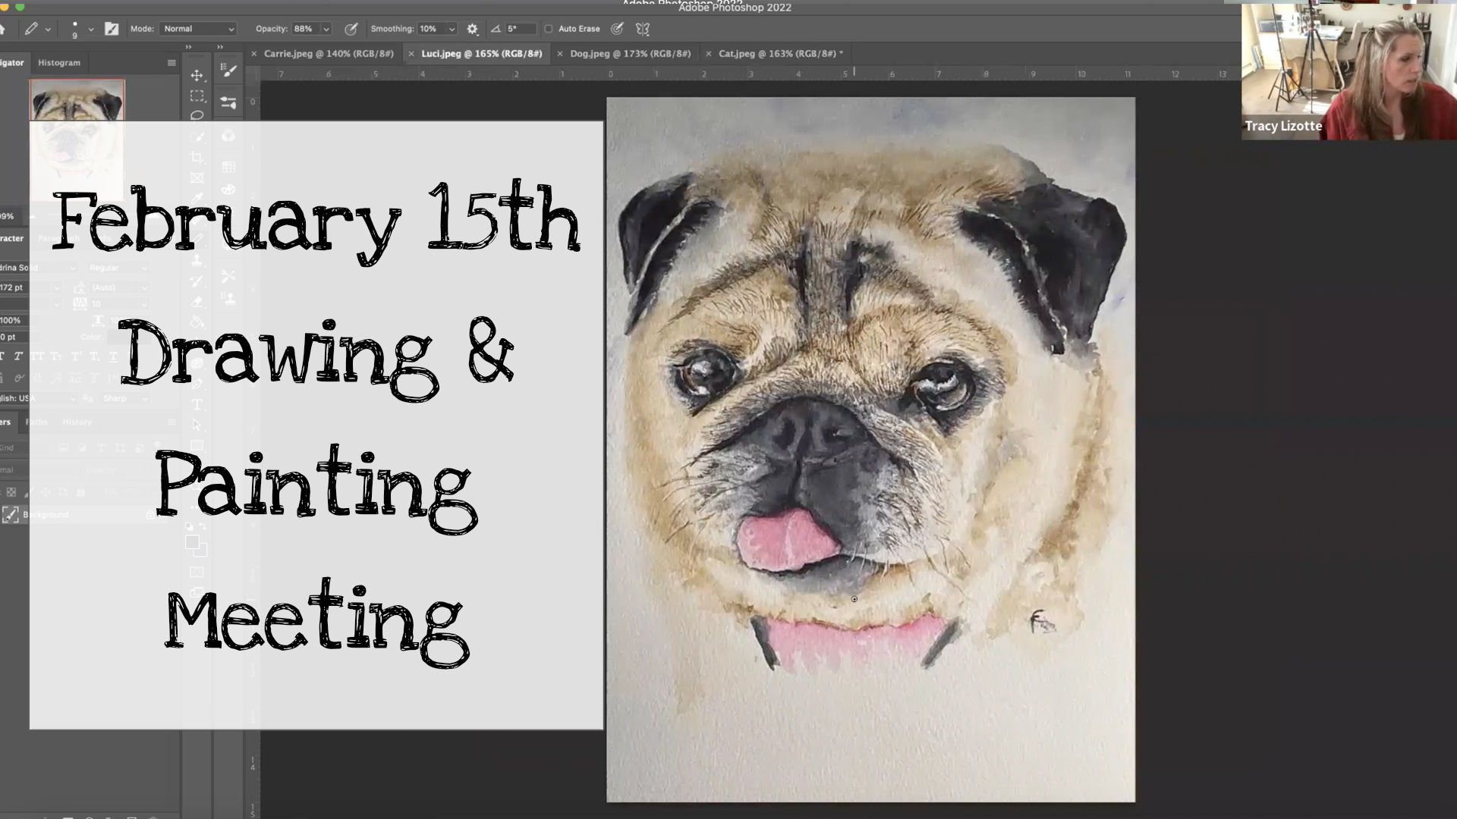
Task: Click the vertical scale field showing 100%
Action: pyautogui.click(x=15, y=320)
